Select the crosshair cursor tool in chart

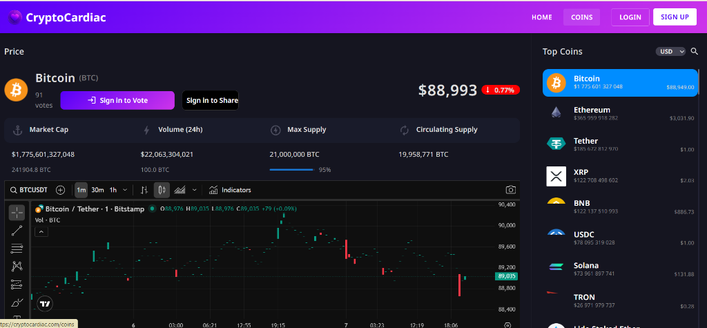pyautogui.click(x=17, y=212)
